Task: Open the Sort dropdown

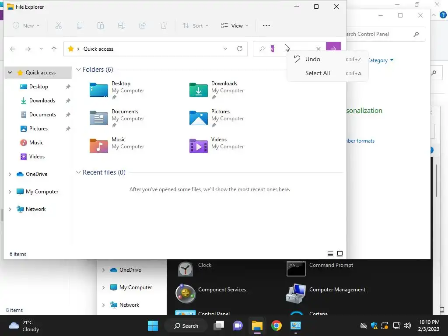Action: (196, 26)
